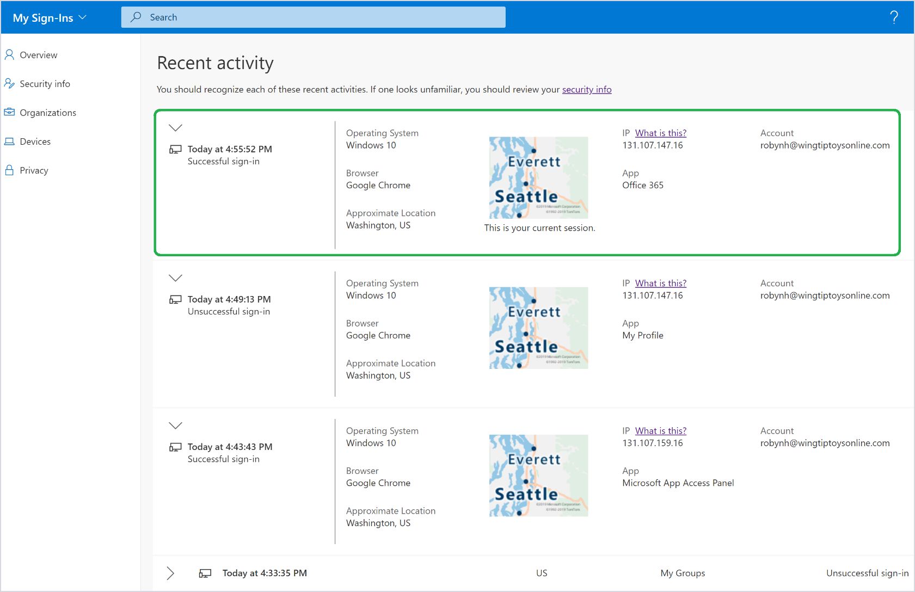Click the map thumbnail for current session

pos(538,177)
